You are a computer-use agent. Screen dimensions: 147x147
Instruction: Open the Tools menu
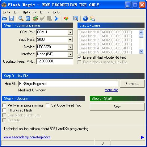pyautogui.click(x=44, y=12)
